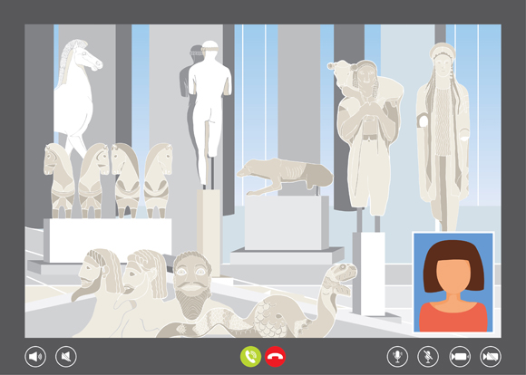Click the pedestal under the dog sculpture
This screenshot has width=526, height=375.
pyautogui.click(x=287, y=223)
